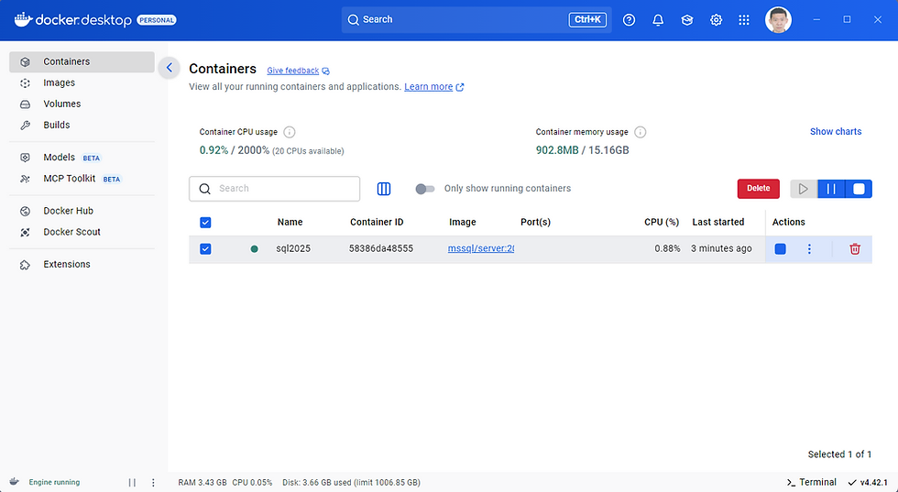
Task: Open Builds in sidebar
Action: 82,126
